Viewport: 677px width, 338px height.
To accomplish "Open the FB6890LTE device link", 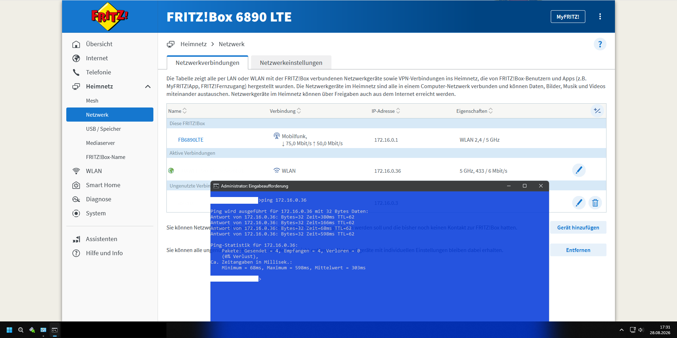I will pyautogui.click(x=191, y=140).
